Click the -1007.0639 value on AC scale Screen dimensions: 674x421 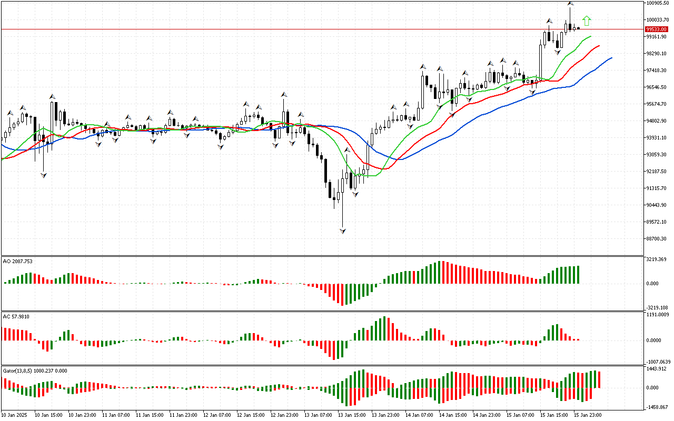(658, 362)
